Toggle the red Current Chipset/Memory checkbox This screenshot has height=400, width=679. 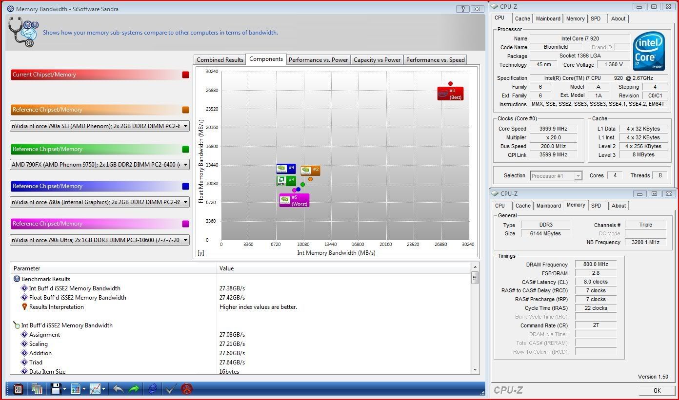(x=185, y=75)
